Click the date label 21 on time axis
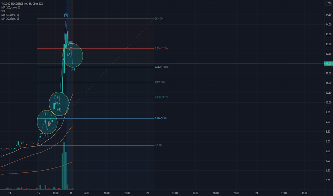Screen dimensions: 333x196 click(257, 193)
